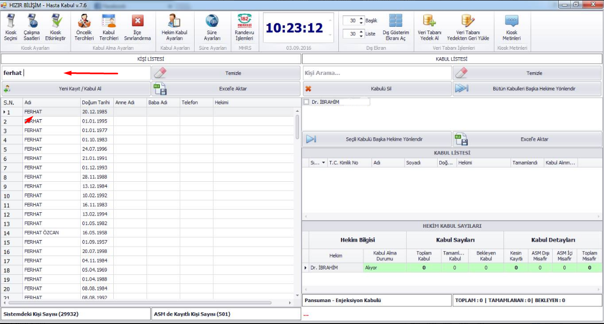
Task: Increase the Başlık spinner value
Action: pyautogui.click(x=361, y=18)
